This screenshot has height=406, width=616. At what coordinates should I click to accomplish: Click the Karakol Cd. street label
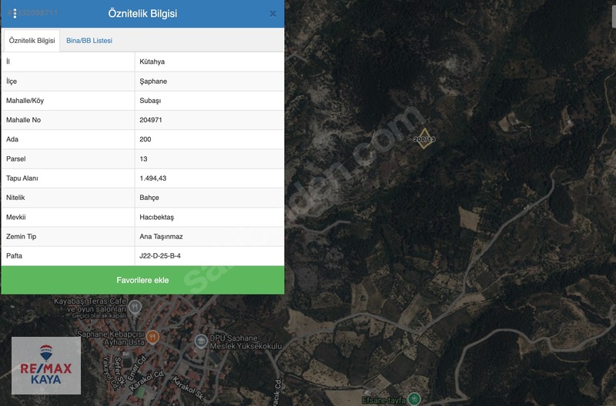coord(146,380)
